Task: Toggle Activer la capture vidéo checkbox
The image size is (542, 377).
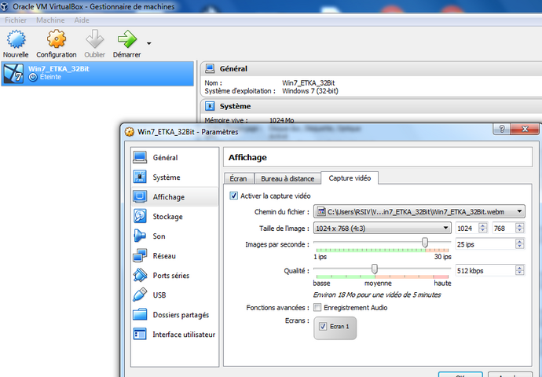Action: coord(233,196)
